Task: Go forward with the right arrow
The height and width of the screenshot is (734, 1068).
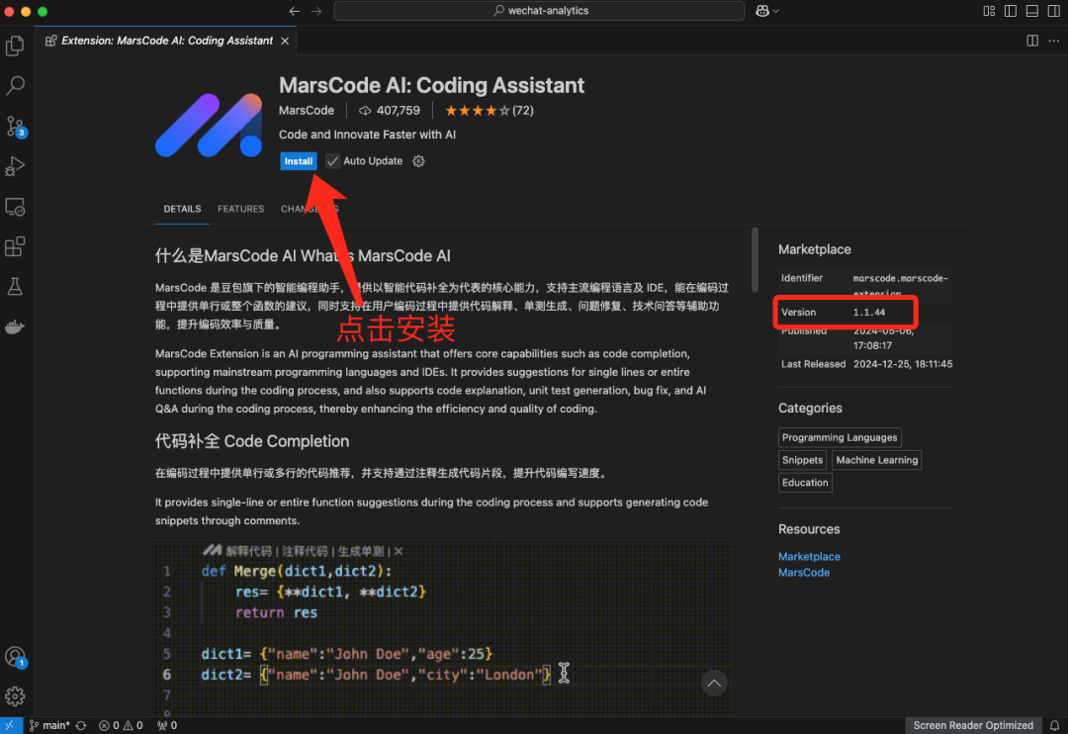Action: point(316,11)
